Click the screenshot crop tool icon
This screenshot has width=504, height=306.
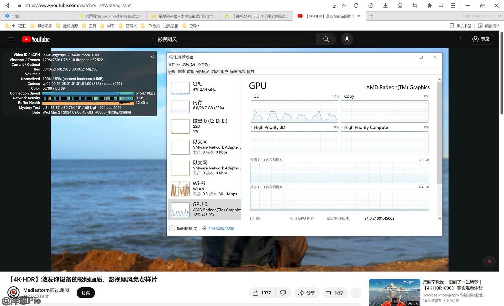click(415, 6)
